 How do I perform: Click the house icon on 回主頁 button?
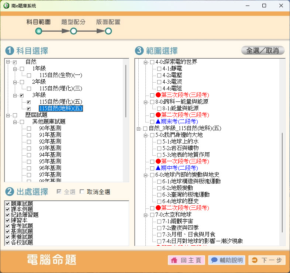pyautogui.click(x=174, y=260)
